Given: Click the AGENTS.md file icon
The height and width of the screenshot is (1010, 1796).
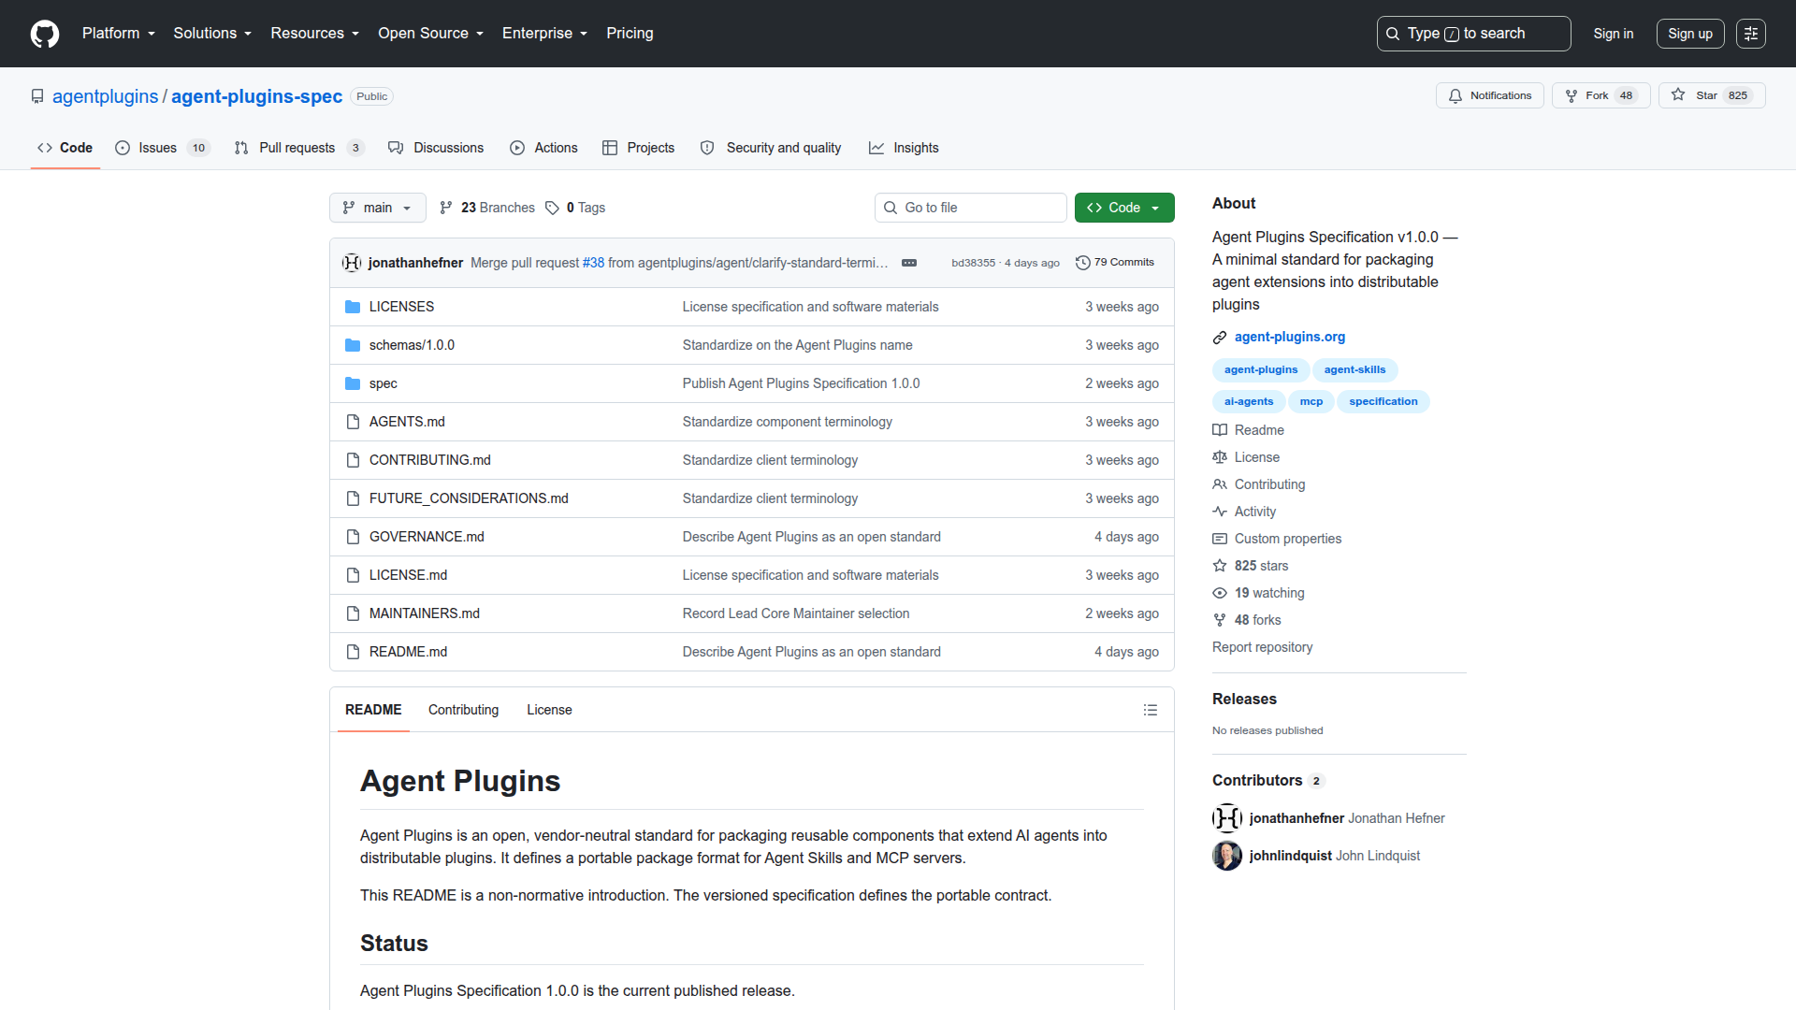Looking at the screenshot, I should (353, 422).
